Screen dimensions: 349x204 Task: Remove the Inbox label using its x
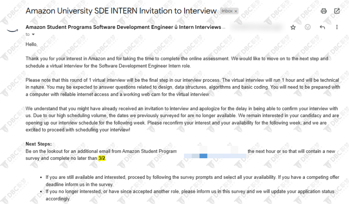click(236, 11)
